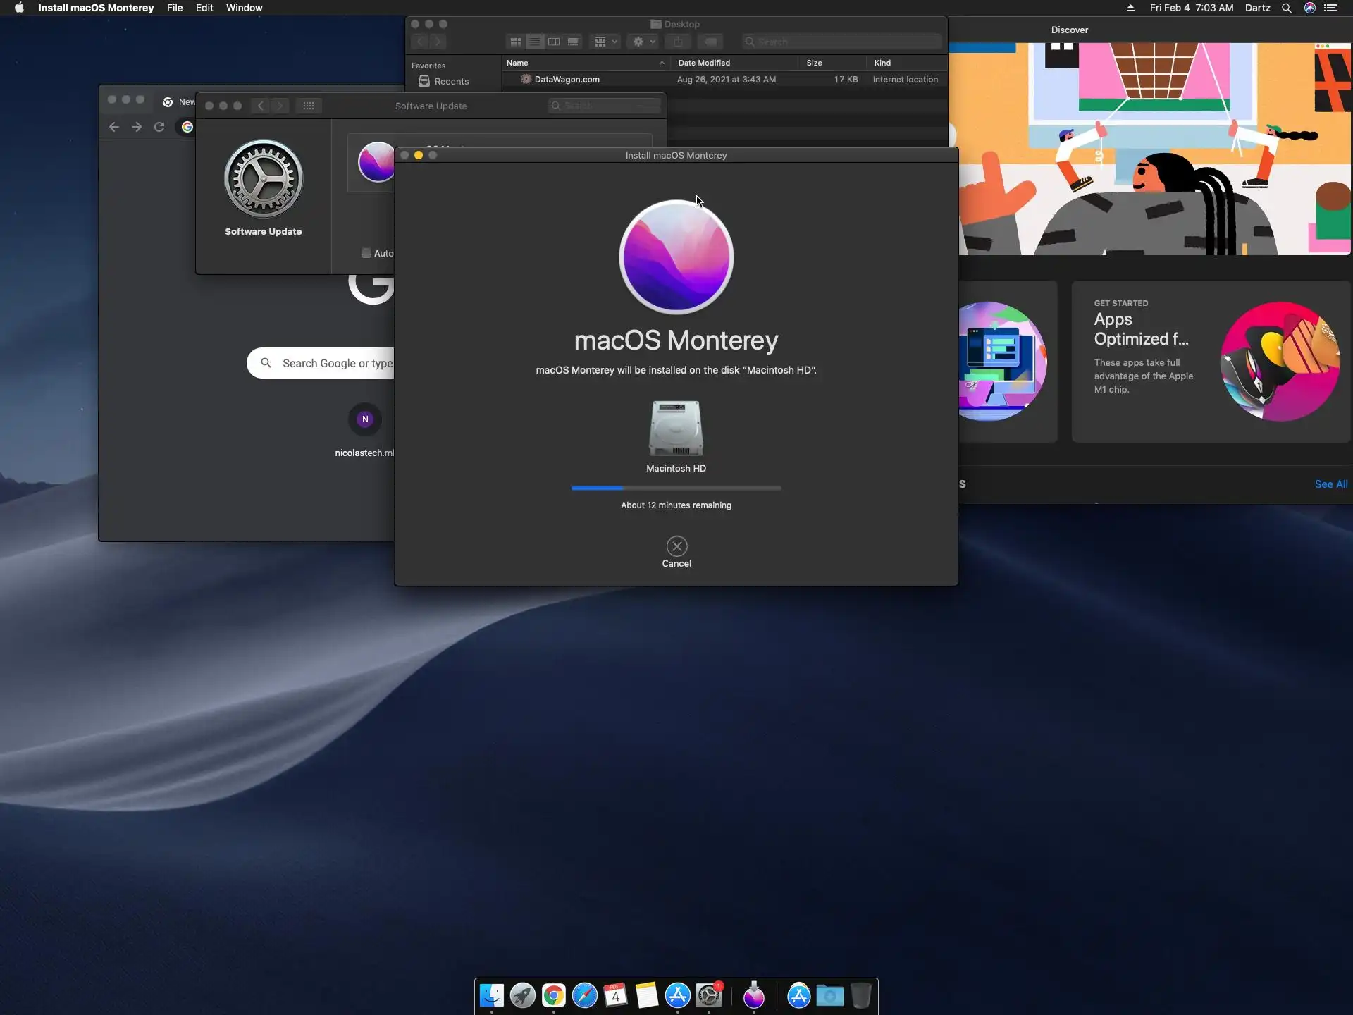Image resolution: width=1353 pixels, height=1015 pixels.
Task: Switch Finder to icon view
Action: 516,42
